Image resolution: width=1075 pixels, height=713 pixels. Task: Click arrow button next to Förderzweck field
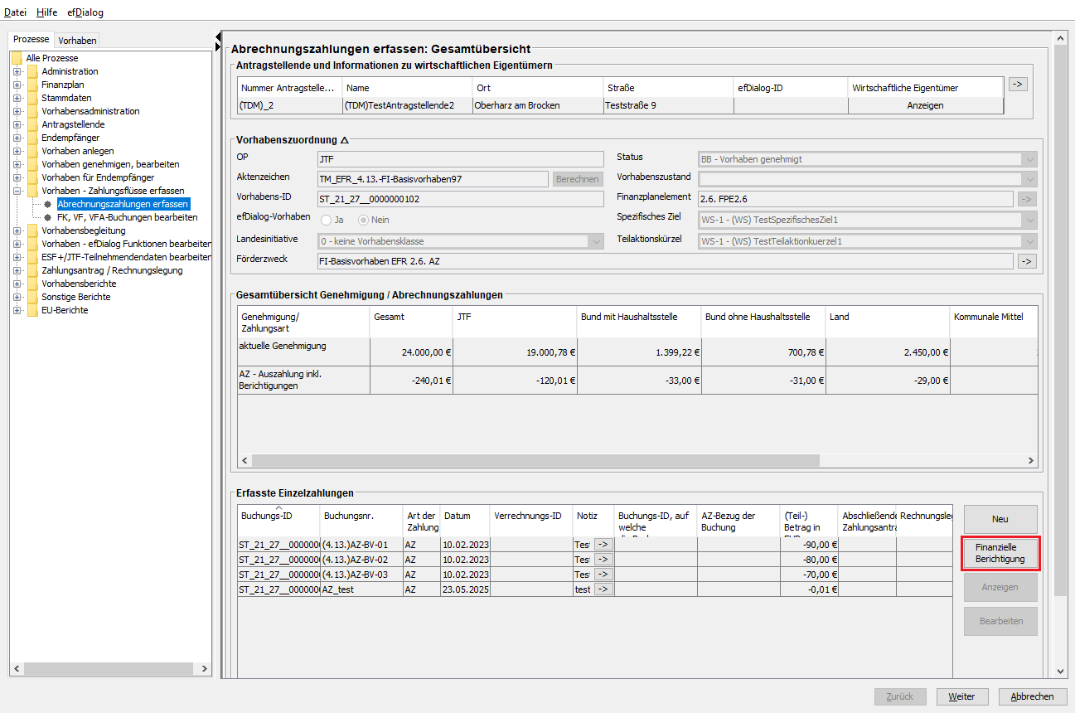(1027, 261)
